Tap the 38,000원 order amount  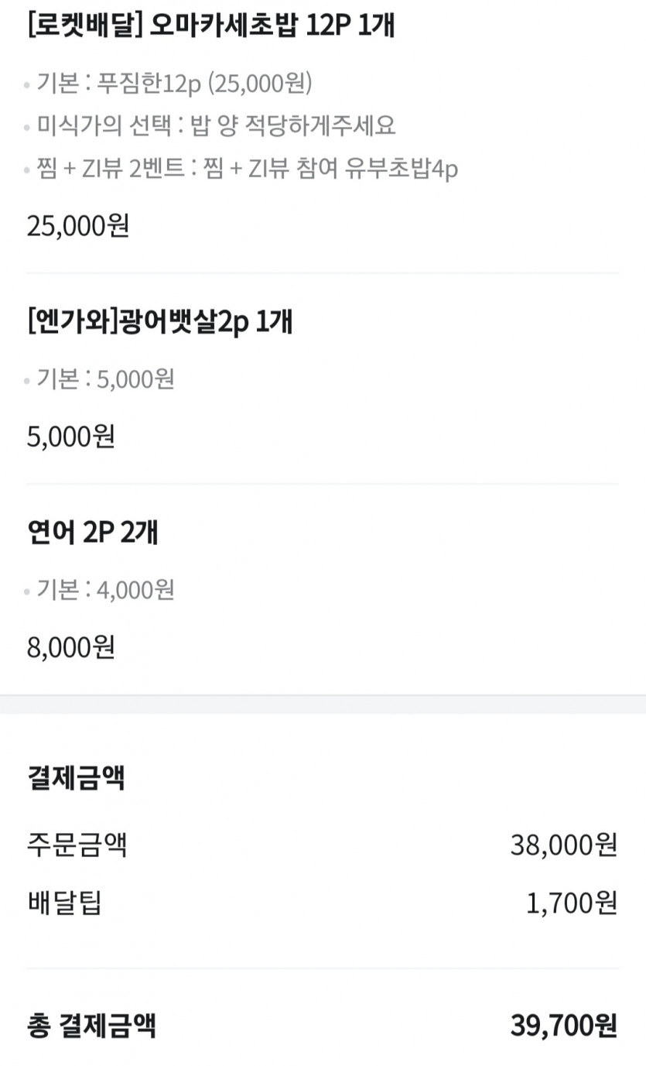[x=563, y=845]
